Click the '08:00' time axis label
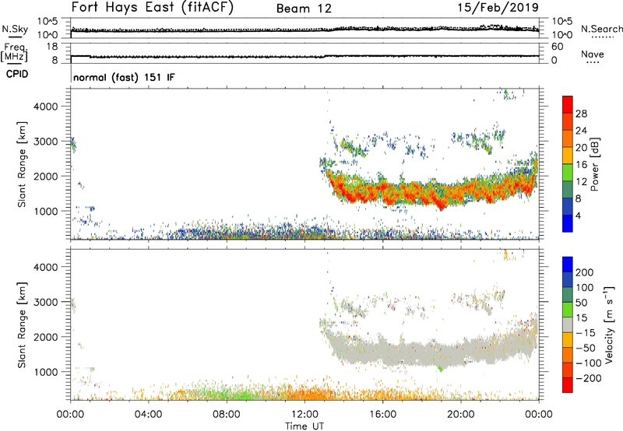This screenshot has width=623, height=431. point(227,415)
